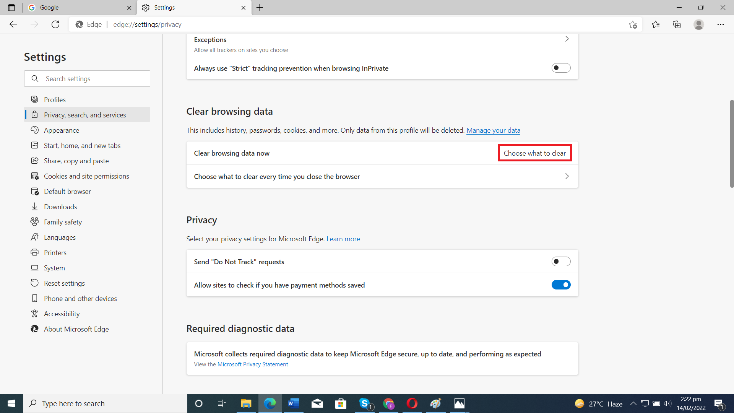Image resolution: width=734 pixels, height=413 pixels.
Task: Click the Downloads icon in sidebar
Action: click(x=34, y=206)
